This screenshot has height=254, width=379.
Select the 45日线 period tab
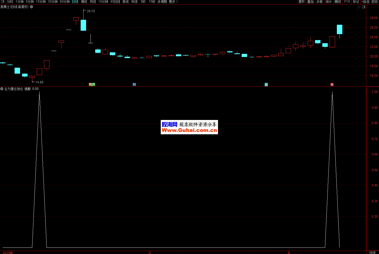(115, 2)
